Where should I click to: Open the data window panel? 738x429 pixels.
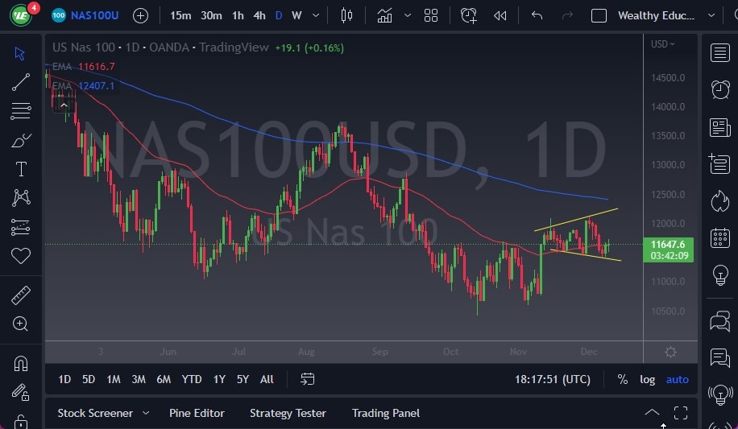(720, 163)
